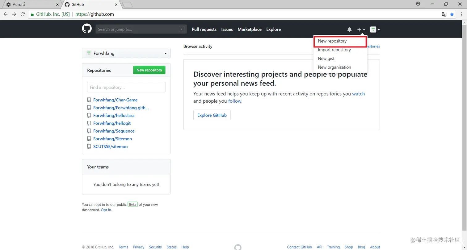Click the repo icon beside Forwhfang/Sitemon
Screen dimensions: 467x250
[x=89, y=139]
